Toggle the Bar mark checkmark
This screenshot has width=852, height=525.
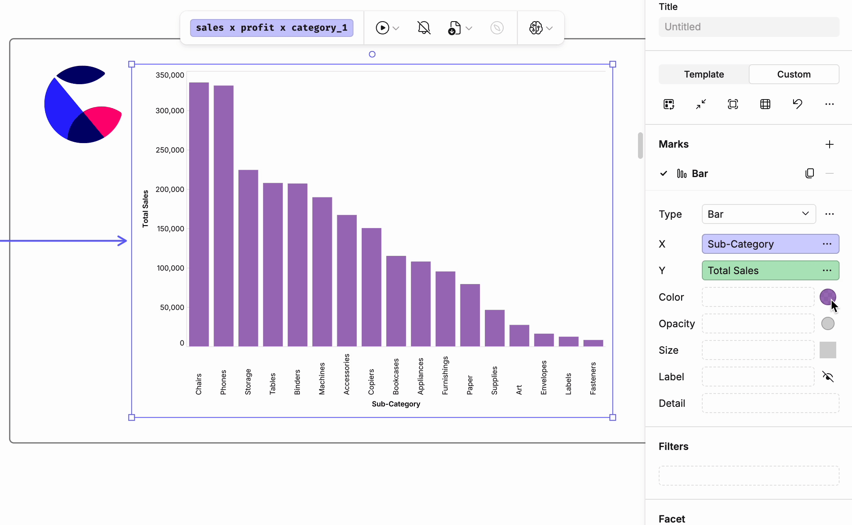point(664,173)
